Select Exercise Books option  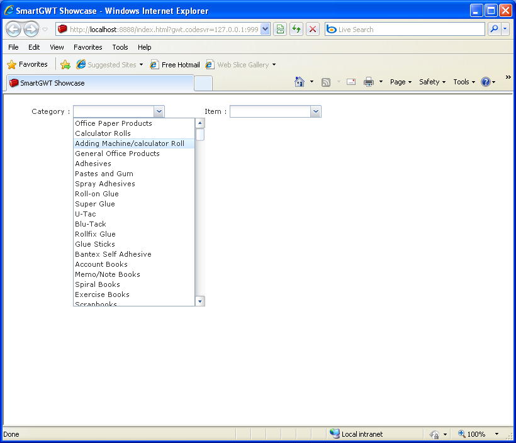coord(134,294)
